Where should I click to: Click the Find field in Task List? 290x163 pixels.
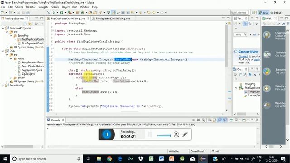click(240, 34)
